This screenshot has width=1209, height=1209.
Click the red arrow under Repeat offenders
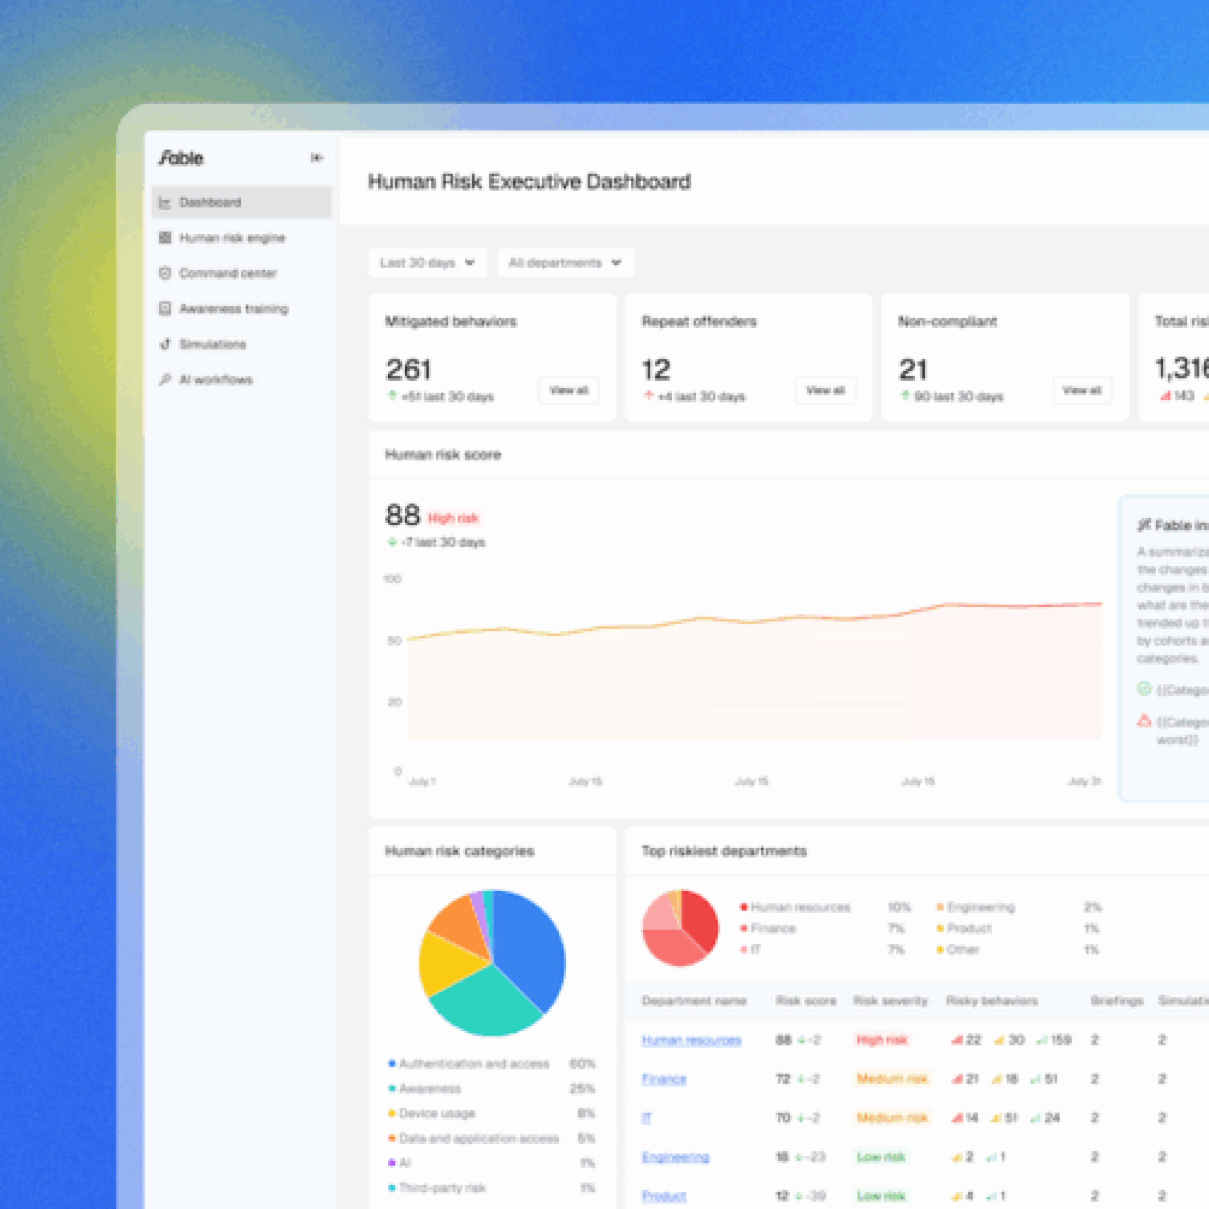(x=649, y=395)
